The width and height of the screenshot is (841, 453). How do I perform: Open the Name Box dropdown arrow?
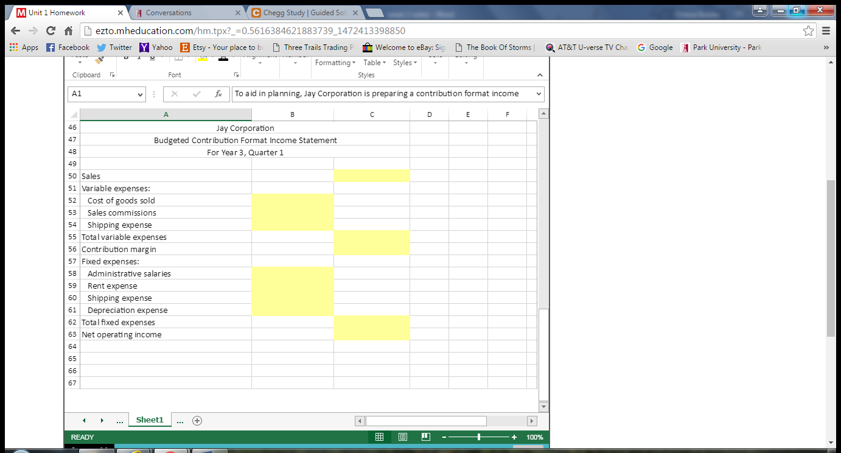(x=139, y=94)
